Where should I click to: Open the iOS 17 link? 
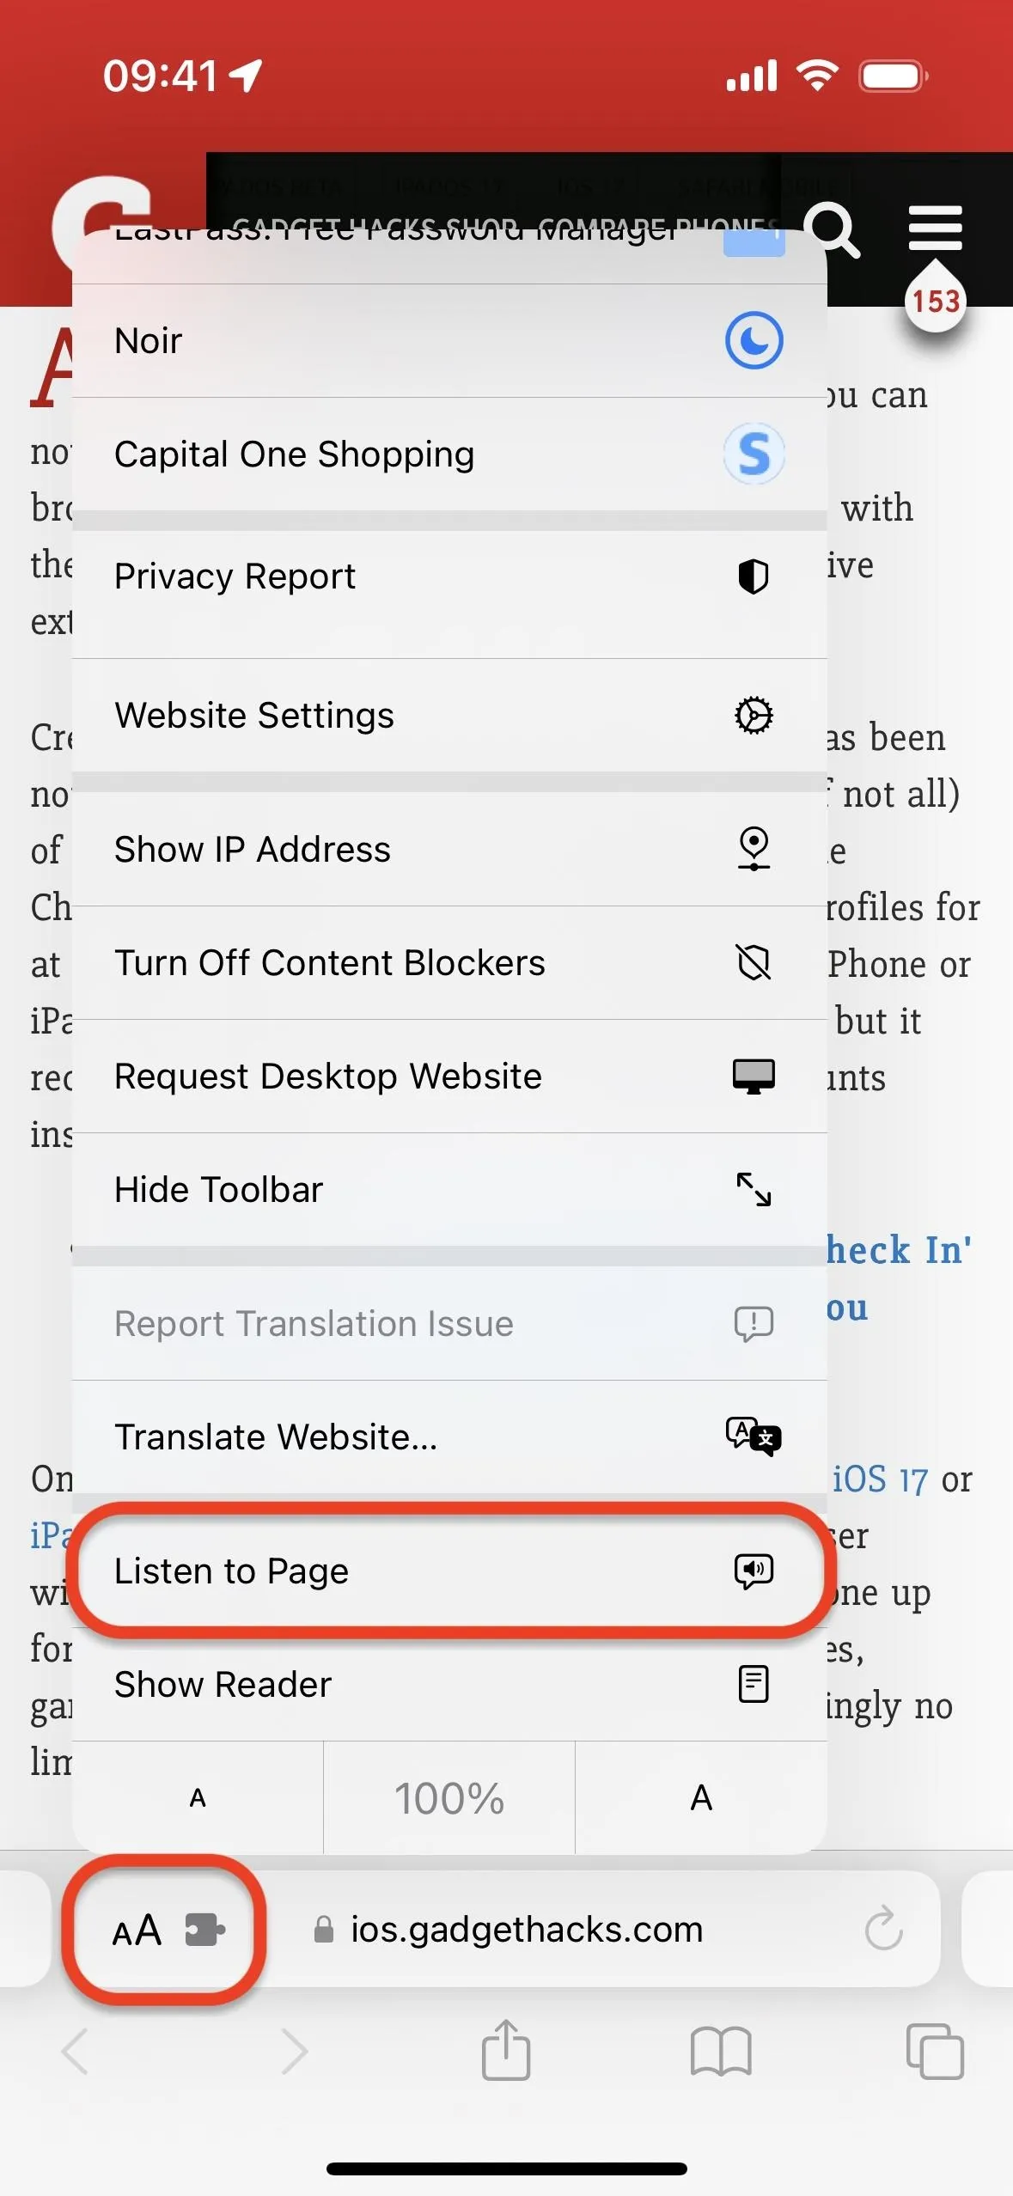tap(880, 1479)
